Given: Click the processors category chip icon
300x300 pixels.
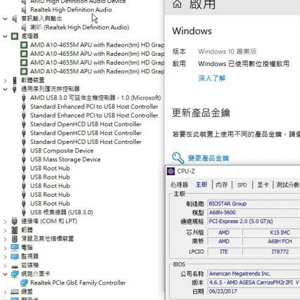Looking at the screenshot, I should click(14, 36).
